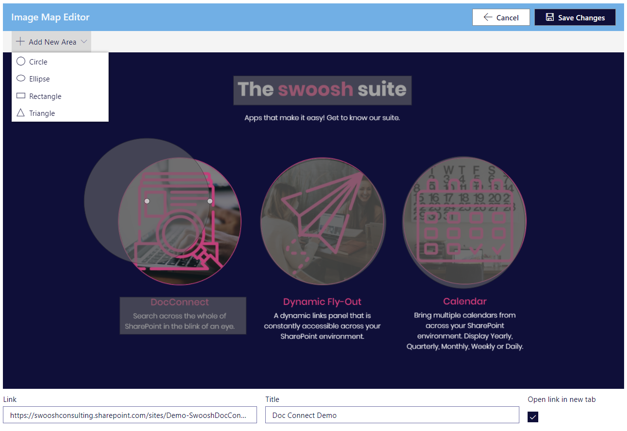Click the Dynamic Fly-Out heading
Viewport: 627px width, 431px height.
coord(322,302)
